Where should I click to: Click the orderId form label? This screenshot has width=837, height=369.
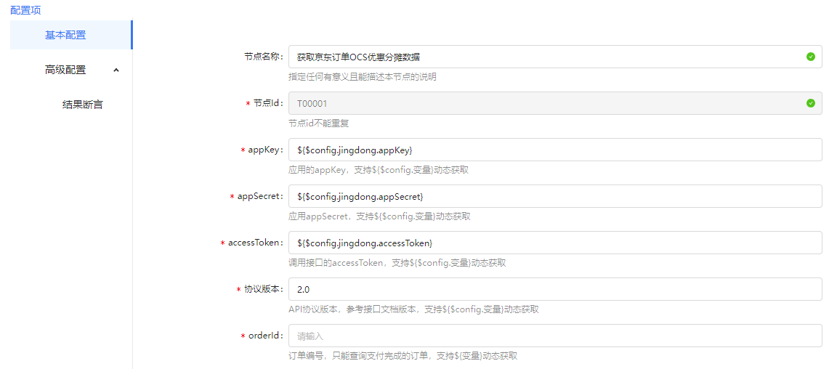click(265, 336)
